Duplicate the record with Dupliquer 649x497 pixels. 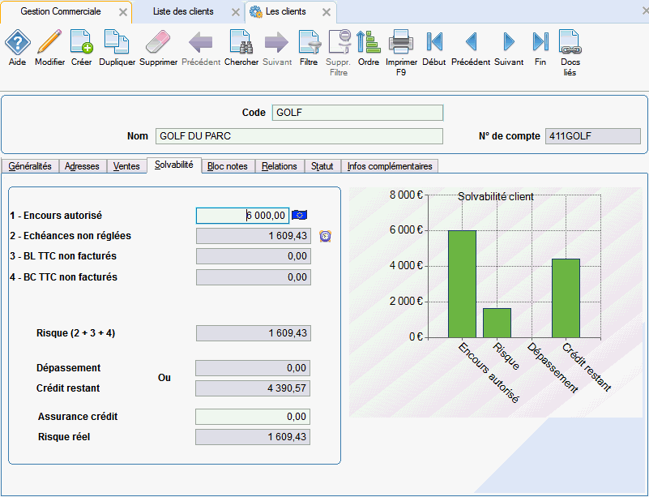pyautogui.click(x=117, y=42)
